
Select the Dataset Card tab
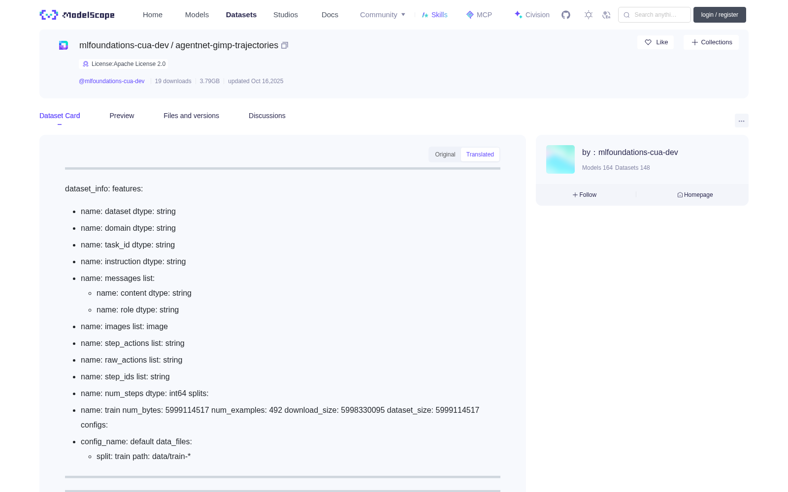tap(60, 116)
